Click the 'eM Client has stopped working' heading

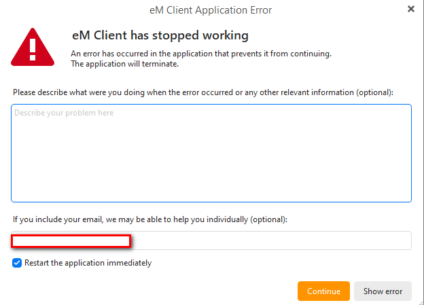[160, 35]
